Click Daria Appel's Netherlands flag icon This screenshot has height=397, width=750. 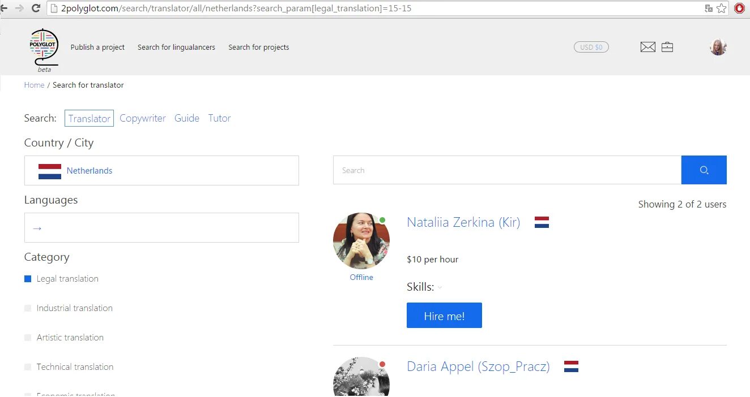click(571, 366)
